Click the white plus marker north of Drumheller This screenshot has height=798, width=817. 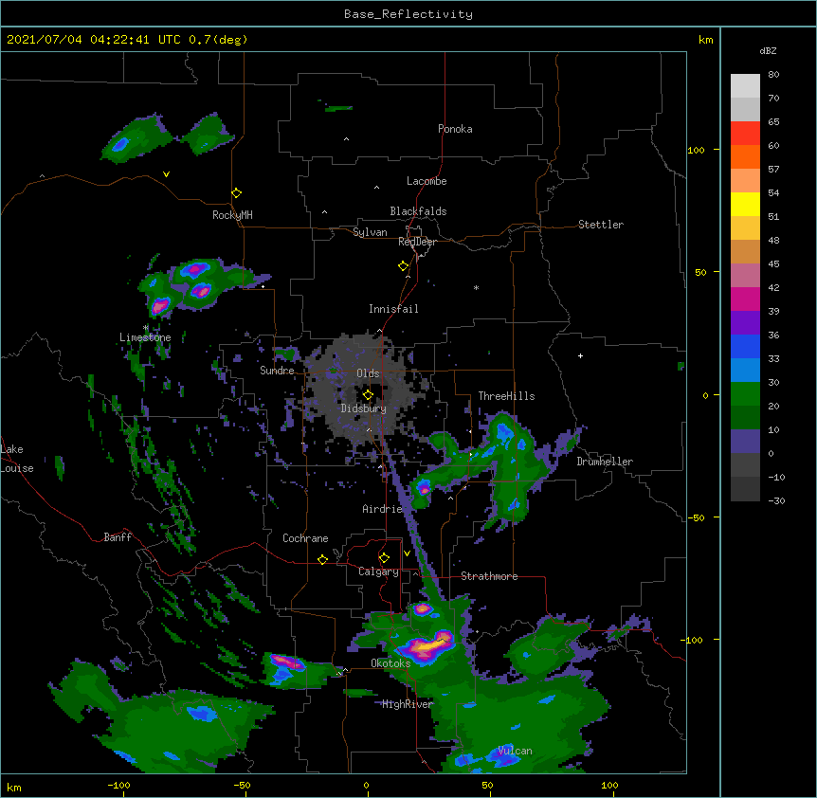tap(580, 355)
